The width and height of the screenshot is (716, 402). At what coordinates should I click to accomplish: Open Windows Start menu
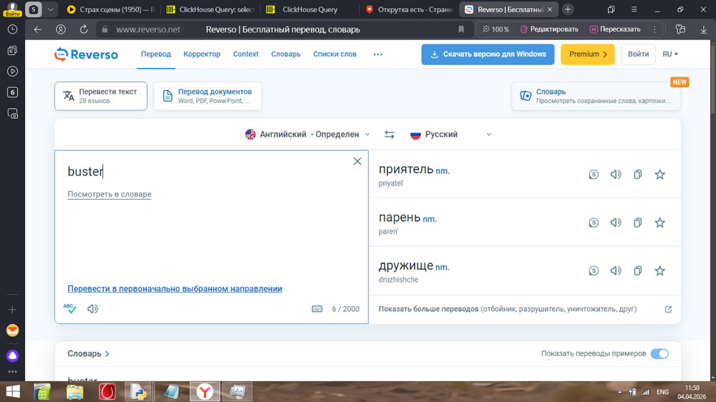tap(13, 391)
